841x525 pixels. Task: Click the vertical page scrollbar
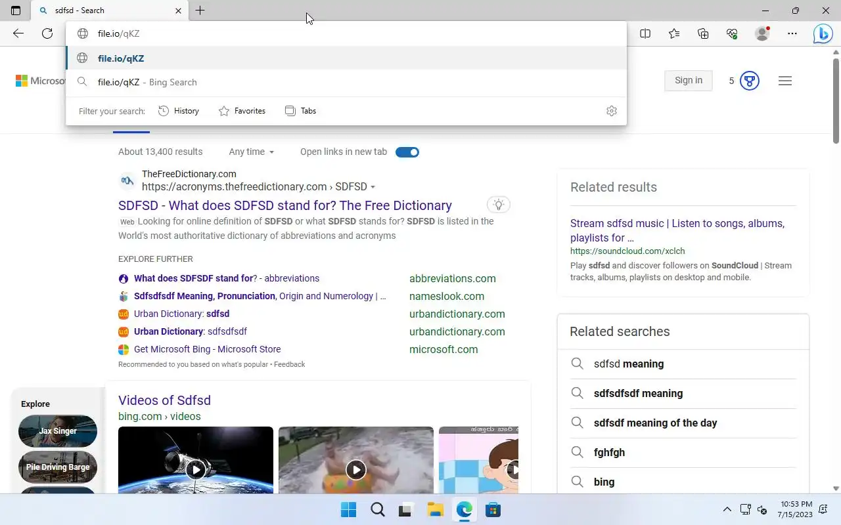[x=836, y=100]
